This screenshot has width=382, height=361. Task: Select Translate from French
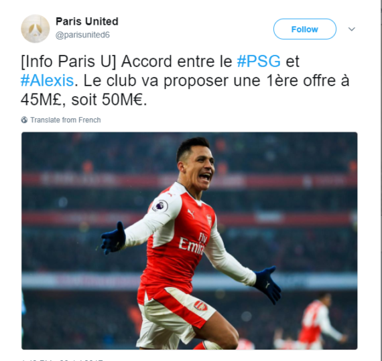pyautogui.click(x=65, y=120)
